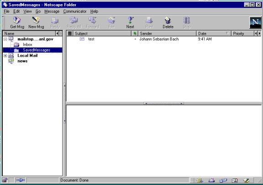Image resolution: width=263 pixels, height=185 pixels.
Task: Open the Help menu
Action: (94, 11)
